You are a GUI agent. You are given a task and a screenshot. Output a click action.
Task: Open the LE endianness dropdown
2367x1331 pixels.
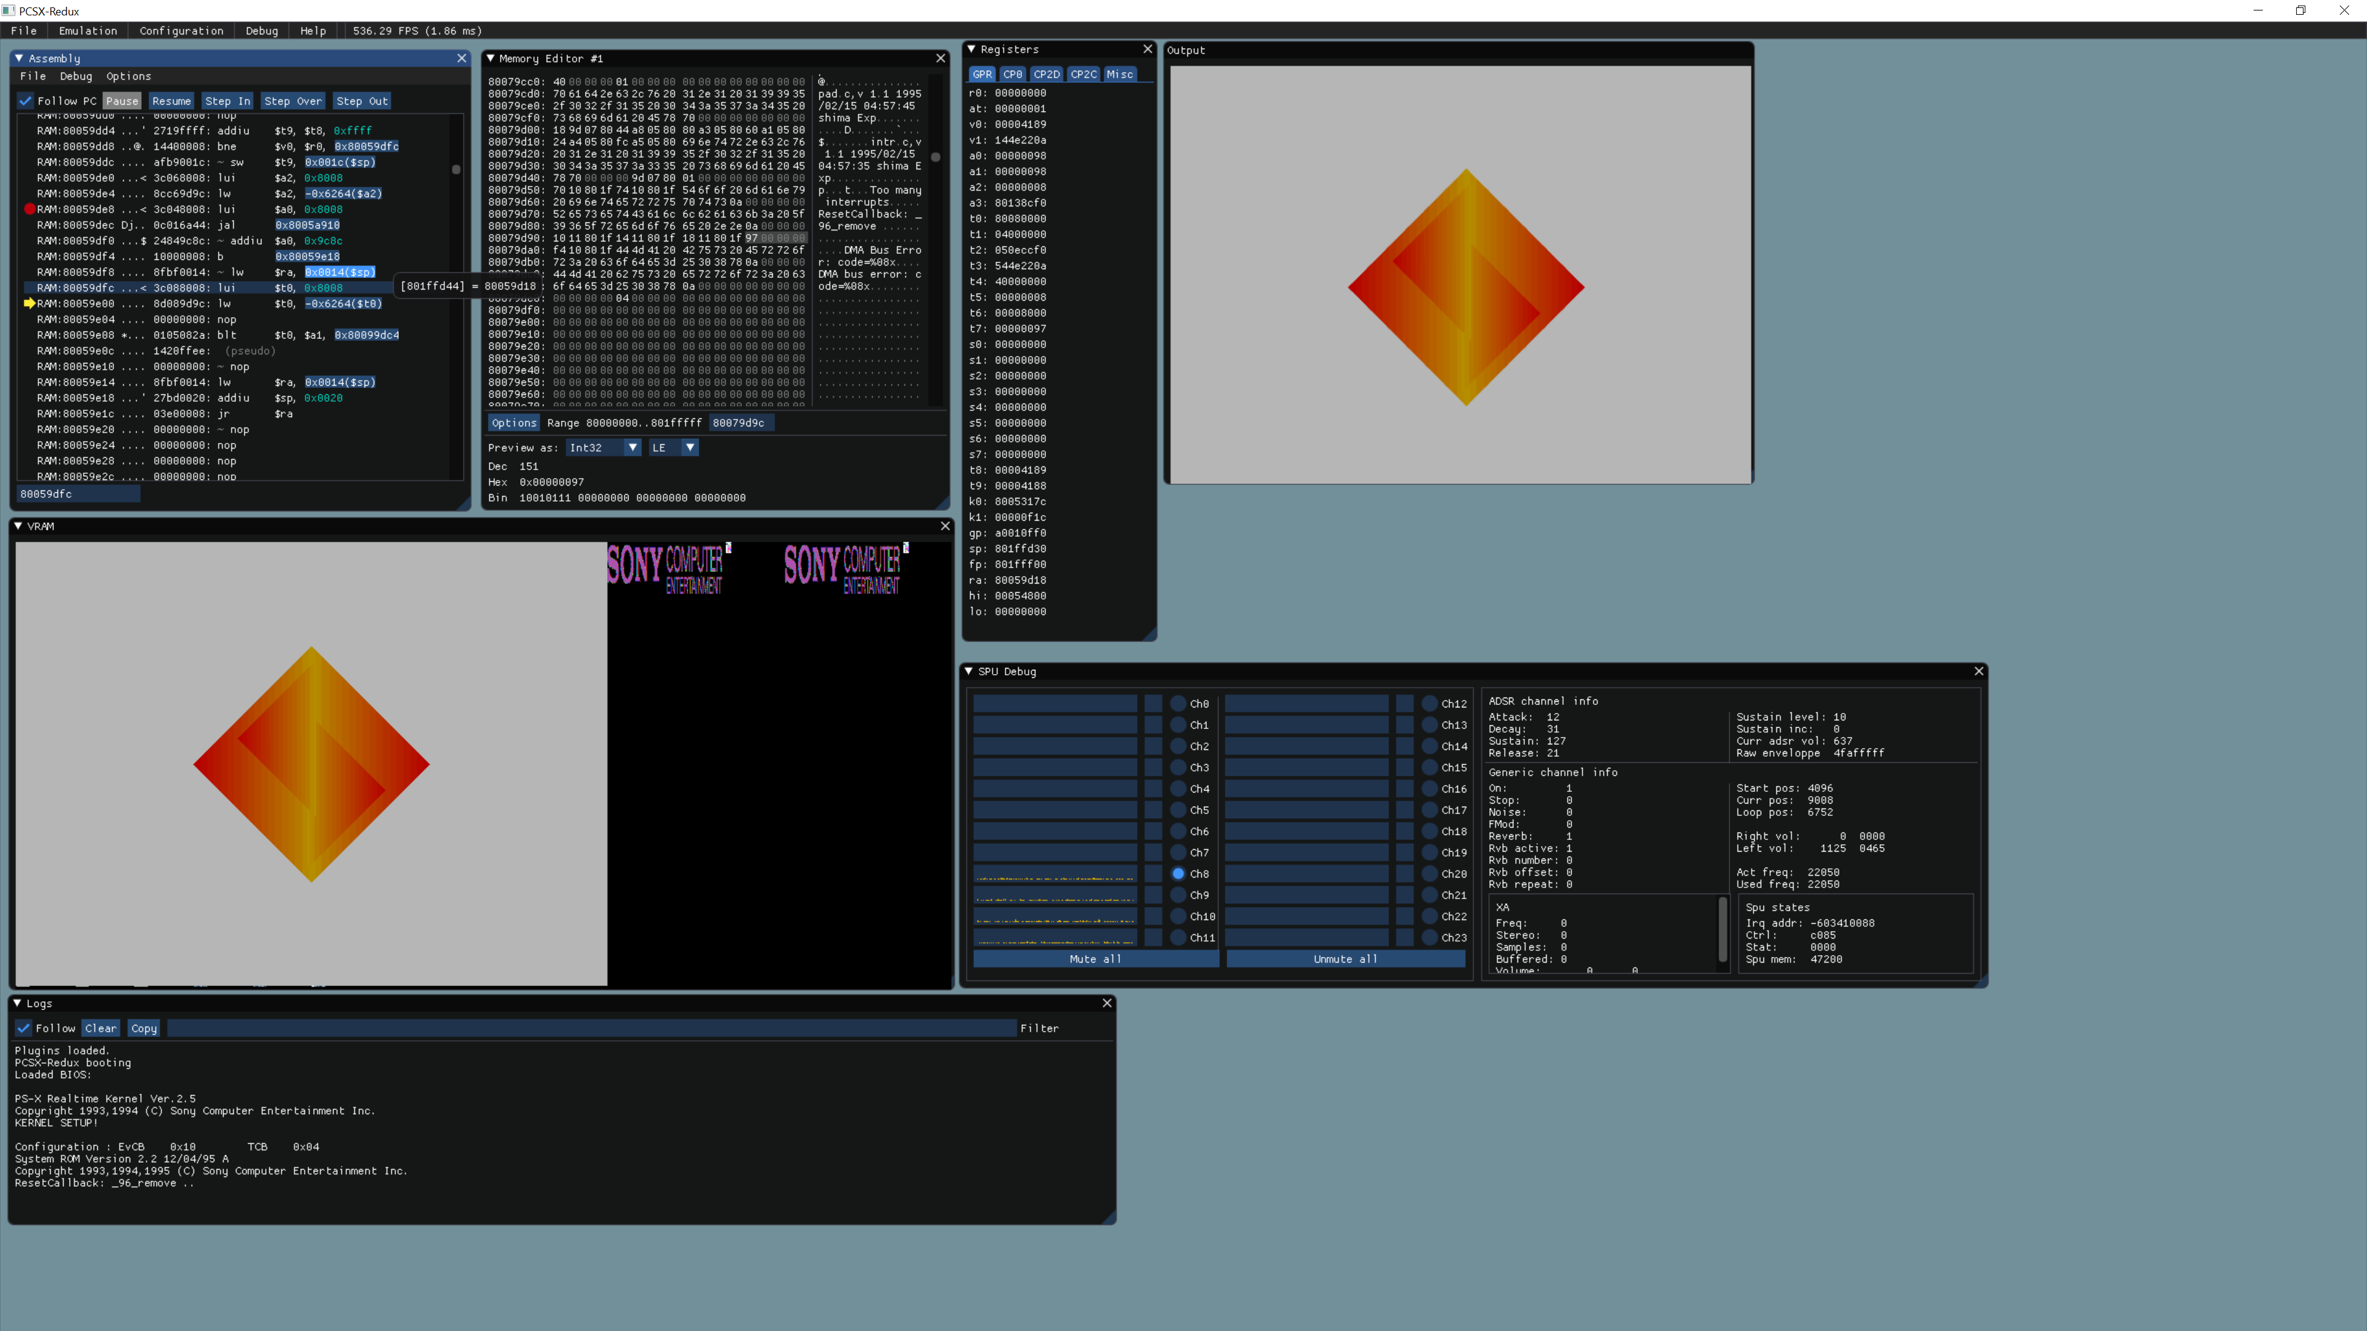674,447
